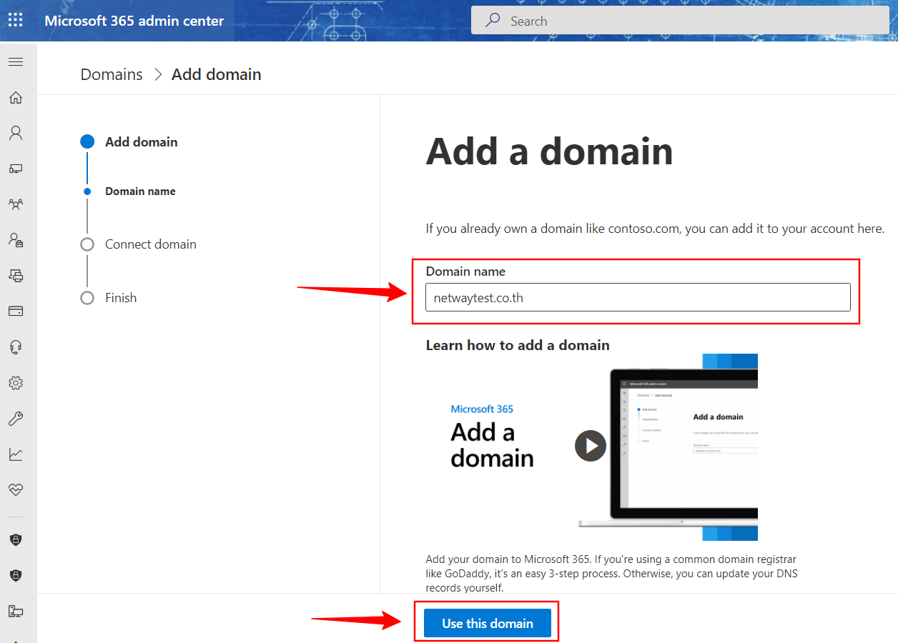The image size is (898, 643).
Task: Open the app launcher waffle icon
Action: (15, 20)
